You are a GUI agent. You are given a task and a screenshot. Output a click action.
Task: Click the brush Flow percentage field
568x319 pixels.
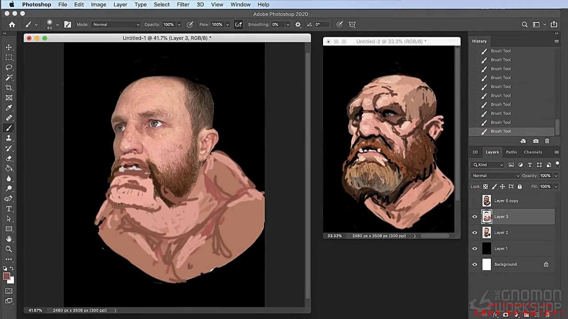[217, 25]
